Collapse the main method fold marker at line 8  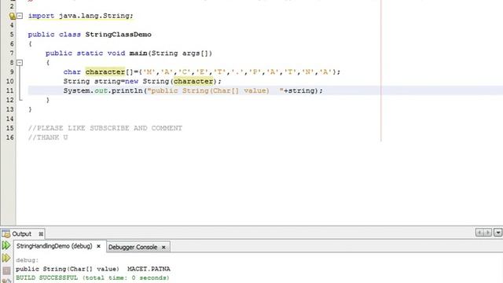click(20, 63)
